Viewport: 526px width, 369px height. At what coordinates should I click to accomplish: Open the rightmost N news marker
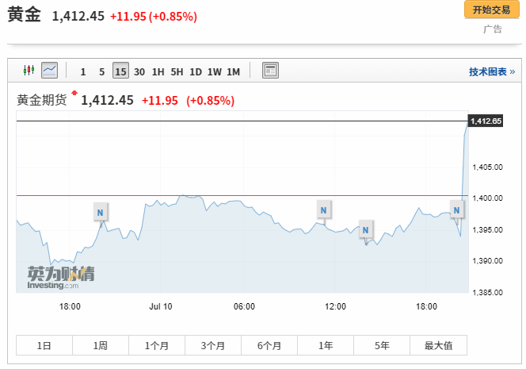(x=456, y=209)
